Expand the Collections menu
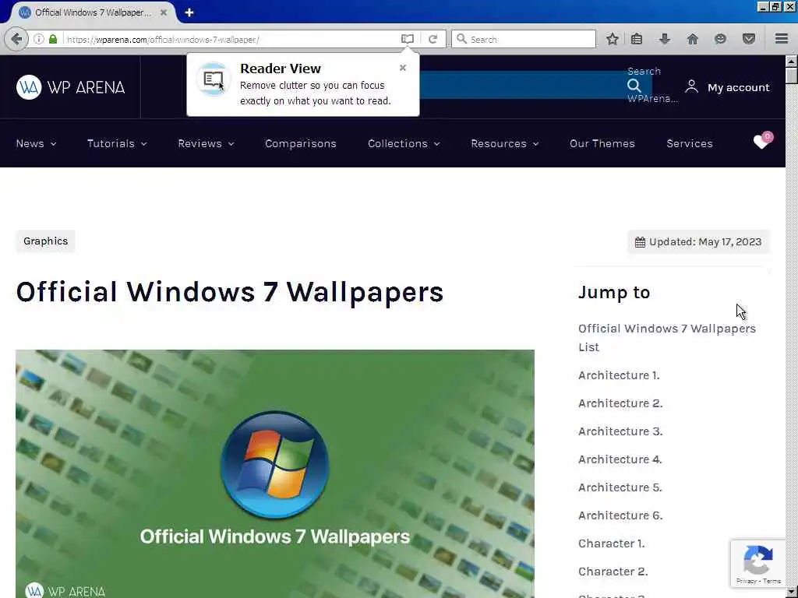The image size is (798, 598). click(x=404, y=143)
